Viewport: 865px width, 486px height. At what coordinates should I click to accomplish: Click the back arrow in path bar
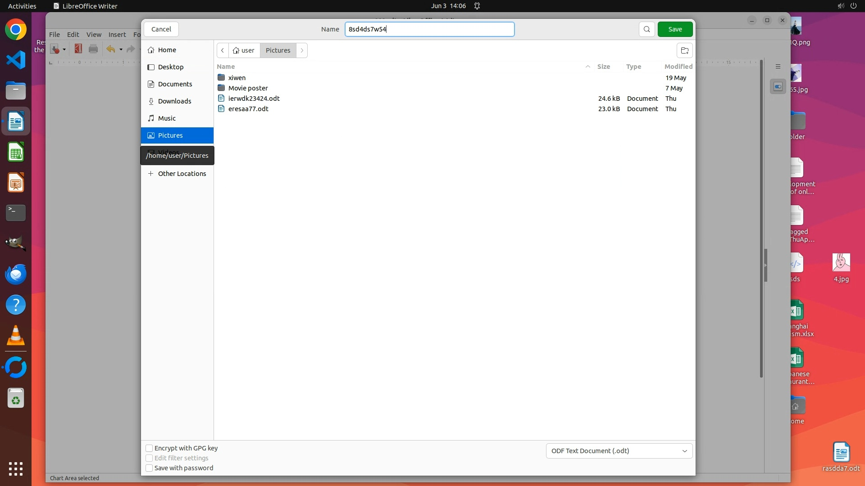click(x=223, y=50)
